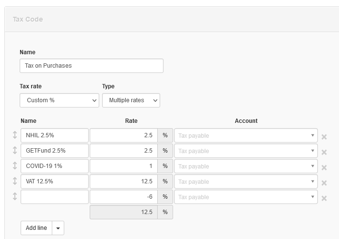The width and height of the screenshot is (339, 239).
Task: Edit the -6 rate field
Action: [124, 197]
